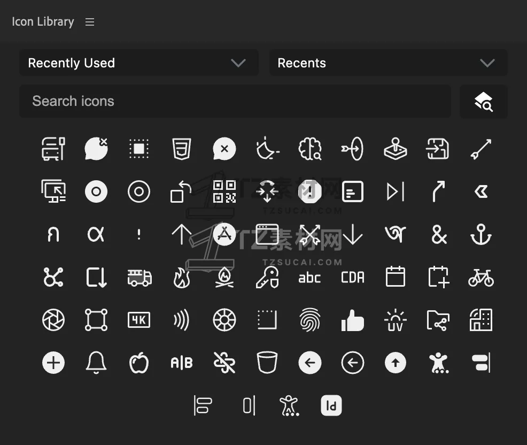The height and width of the screenshot is (445, 527).
Task: Expand the Recently Used dropdown
Action: [x=139, y=63]
